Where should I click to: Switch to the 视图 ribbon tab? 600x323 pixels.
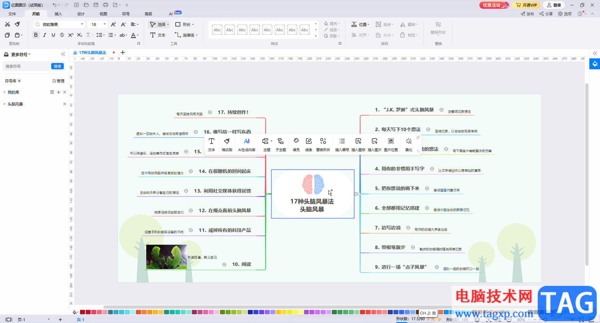coord(103,14)
